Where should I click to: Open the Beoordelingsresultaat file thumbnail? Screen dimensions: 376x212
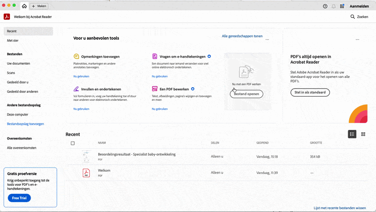pyautogui.click(x=86, y=157)
